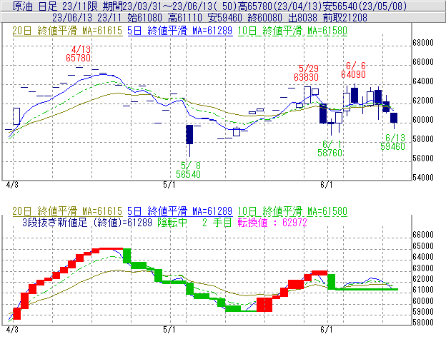Click the 6/1 low label 58760

(331, 152)
